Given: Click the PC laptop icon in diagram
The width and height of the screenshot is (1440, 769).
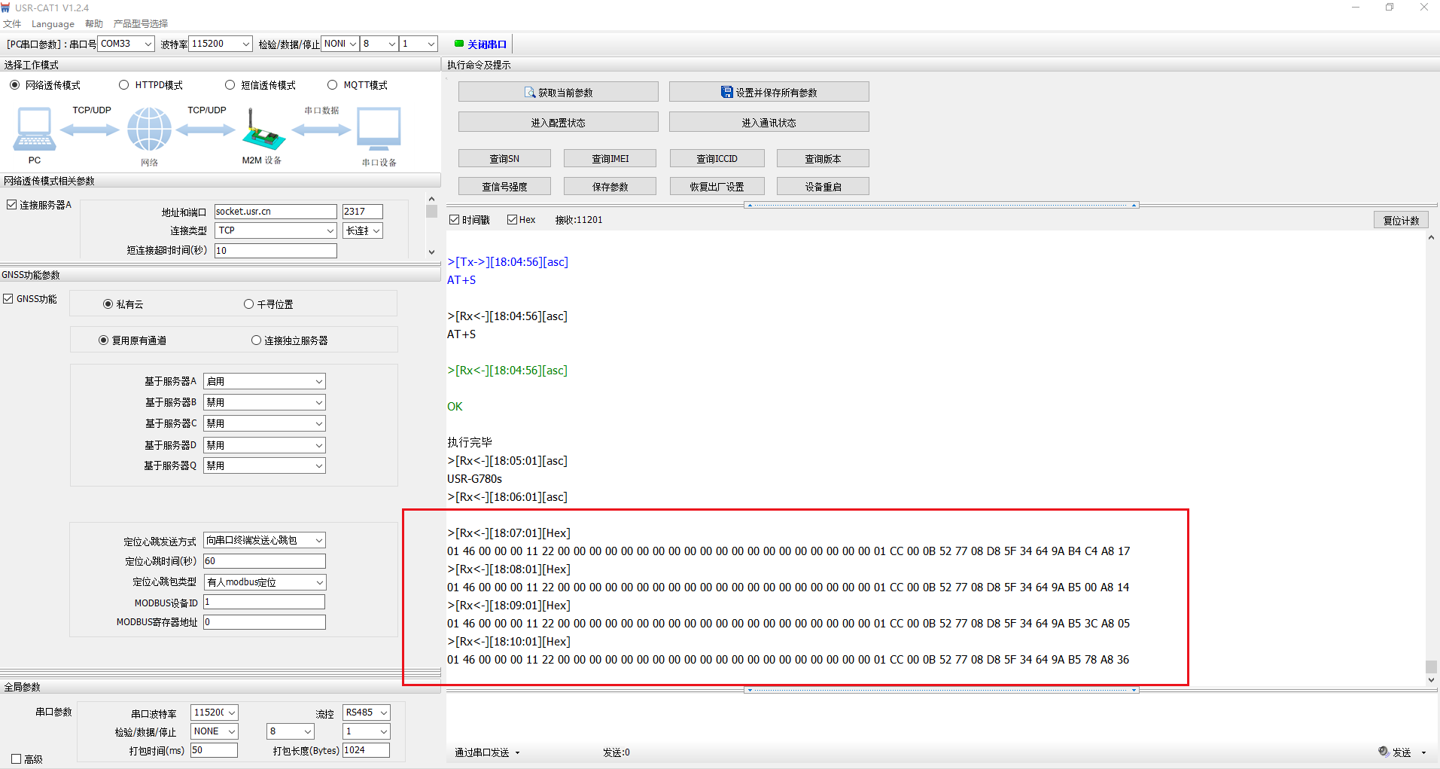Looking at the screenshot, I should [x=35, y=129].
